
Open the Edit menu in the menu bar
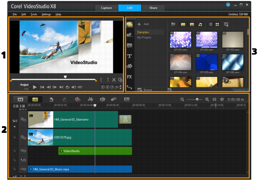24,14
